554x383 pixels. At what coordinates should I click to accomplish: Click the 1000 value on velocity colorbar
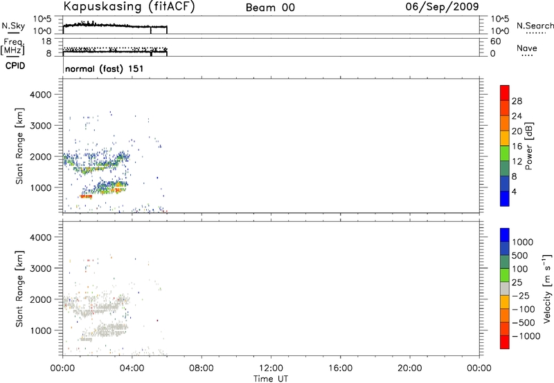(x=522, y=242)
